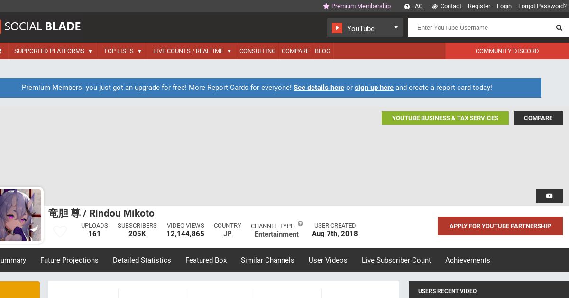569x298 pixels.
Task: Click the video views value 12,144,865
Action: [x=185, y=234]
